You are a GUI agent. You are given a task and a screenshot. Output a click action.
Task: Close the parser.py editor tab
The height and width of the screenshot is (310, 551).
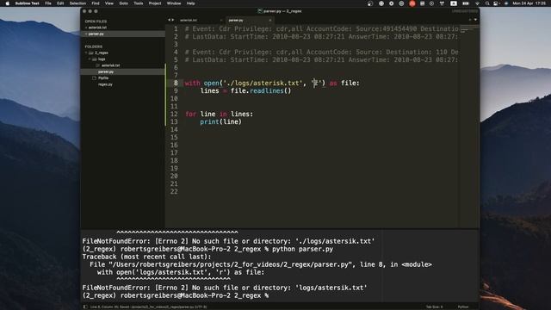click(x=269, y=21)
